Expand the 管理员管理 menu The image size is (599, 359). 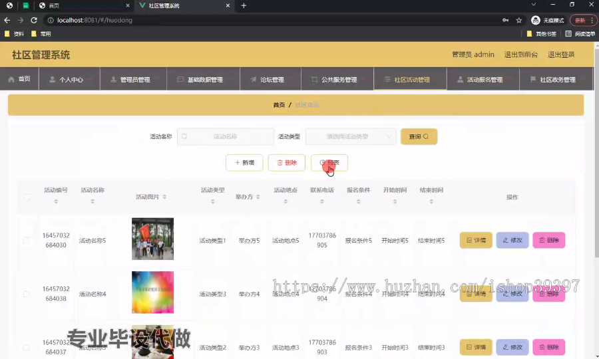coord(133,79)
